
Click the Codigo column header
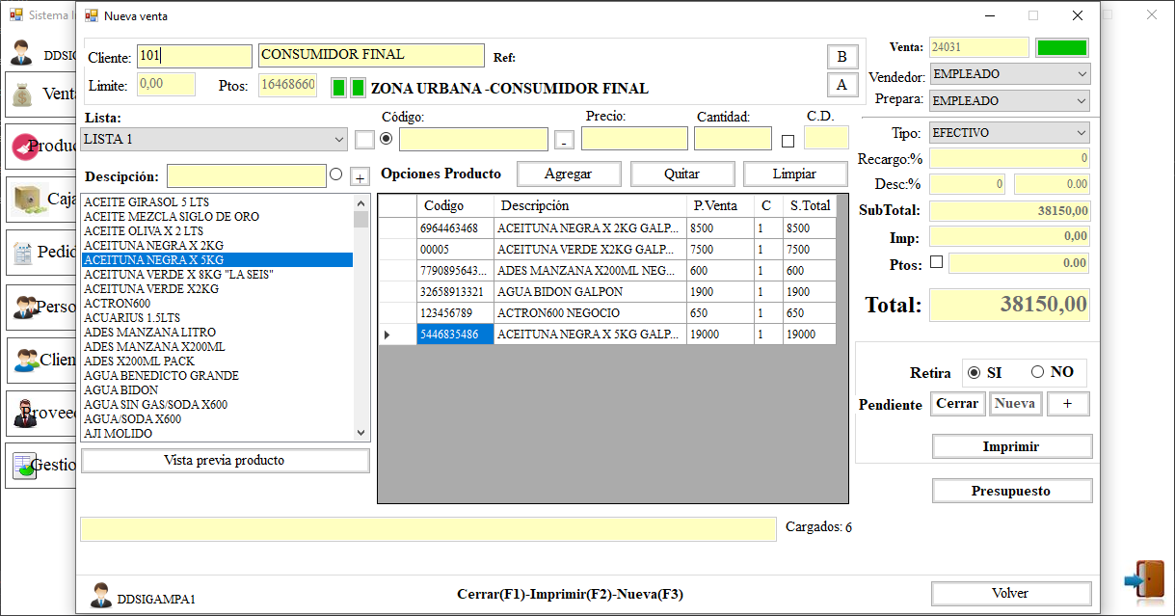[455, 205]
